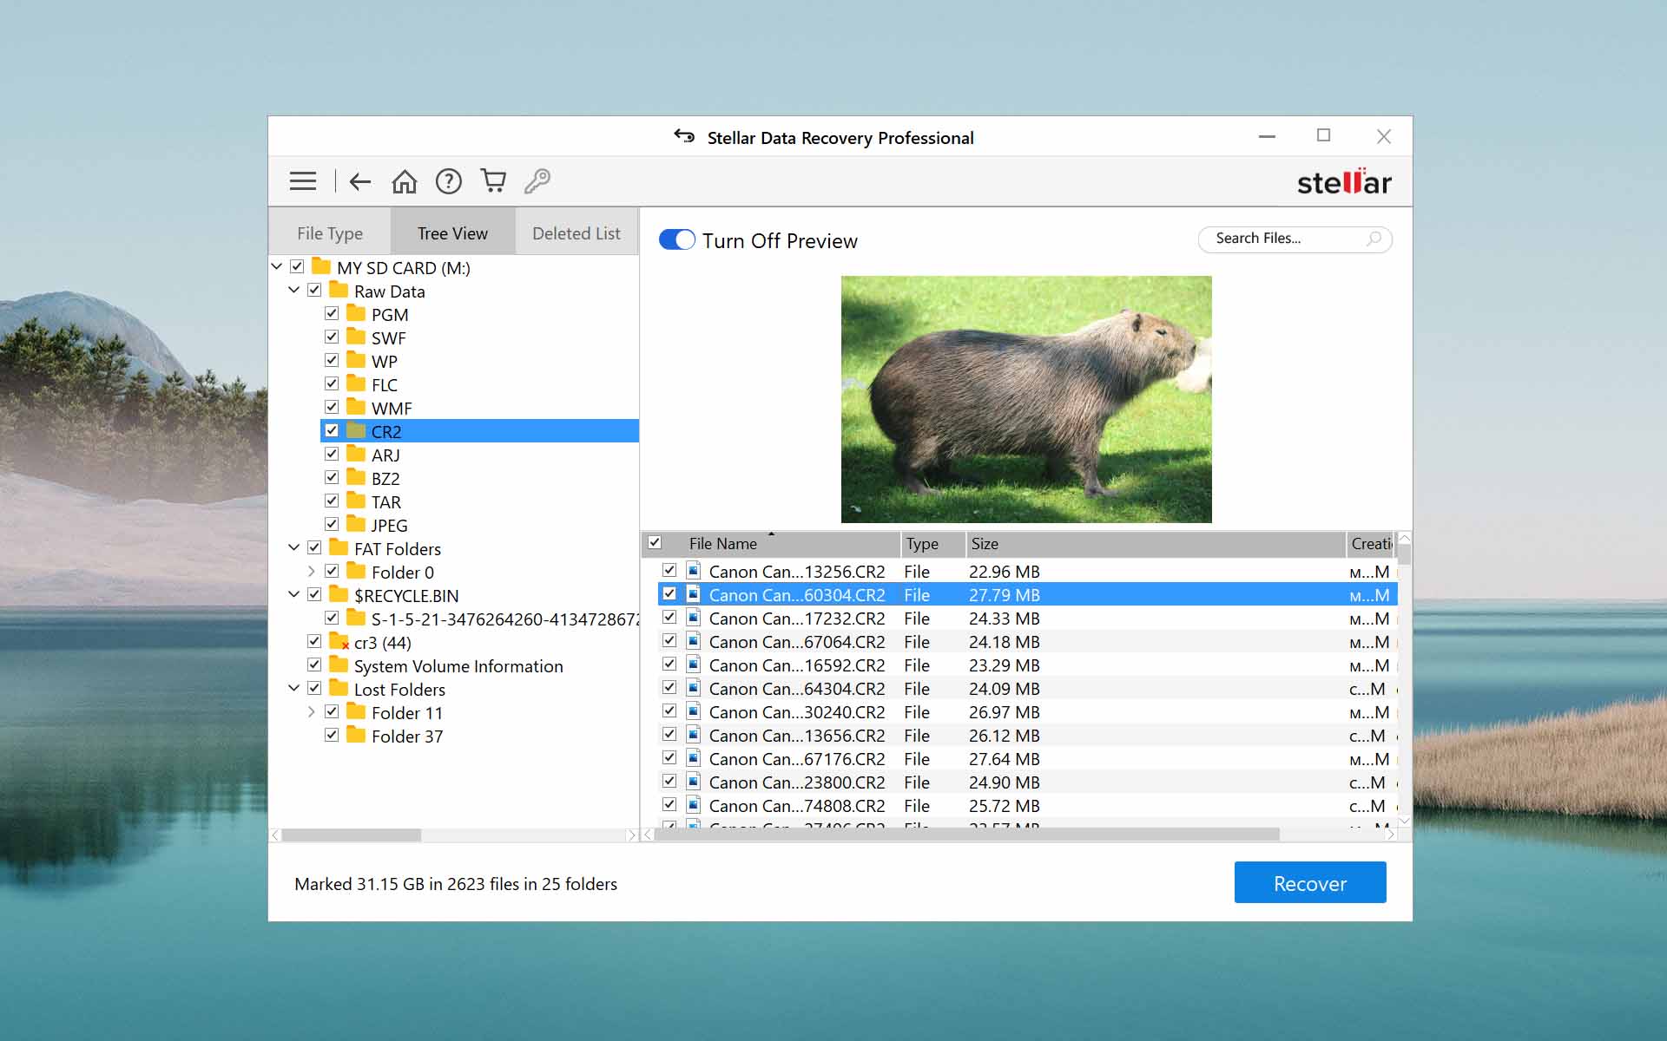Click the System Volume Information folder icon
The image size is (1667, 1041).
(339, 665)
